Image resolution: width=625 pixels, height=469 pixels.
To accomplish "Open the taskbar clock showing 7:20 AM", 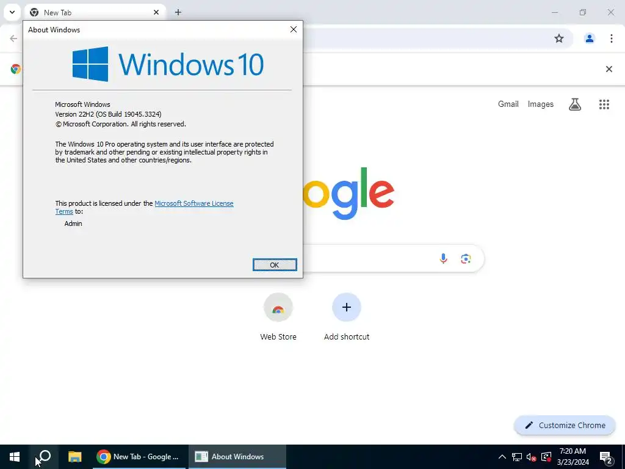I will pyautogui.click(x=573, y=457).
